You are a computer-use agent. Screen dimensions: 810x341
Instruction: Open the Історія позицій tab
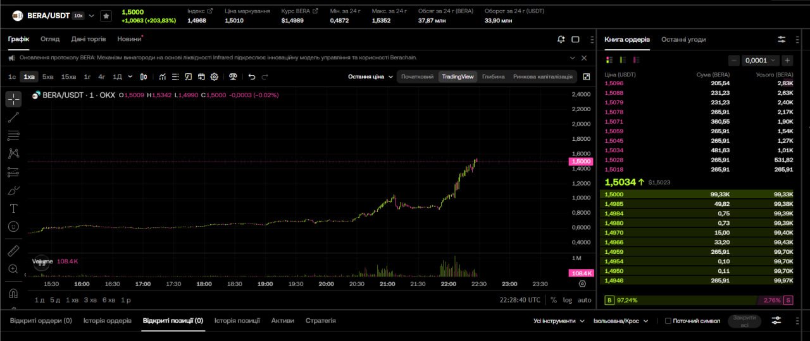click(x=237, y=321)
